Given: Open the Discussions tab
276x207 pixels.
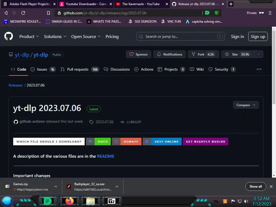Looking at the screenshot, I should (117, 69).
